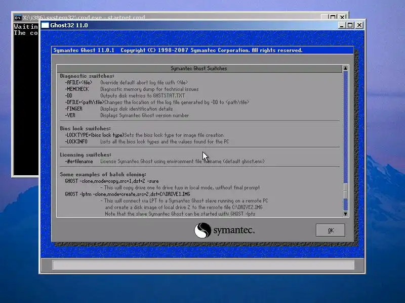Click the -LOCKTYPE switch text

(x=94, y=135)
